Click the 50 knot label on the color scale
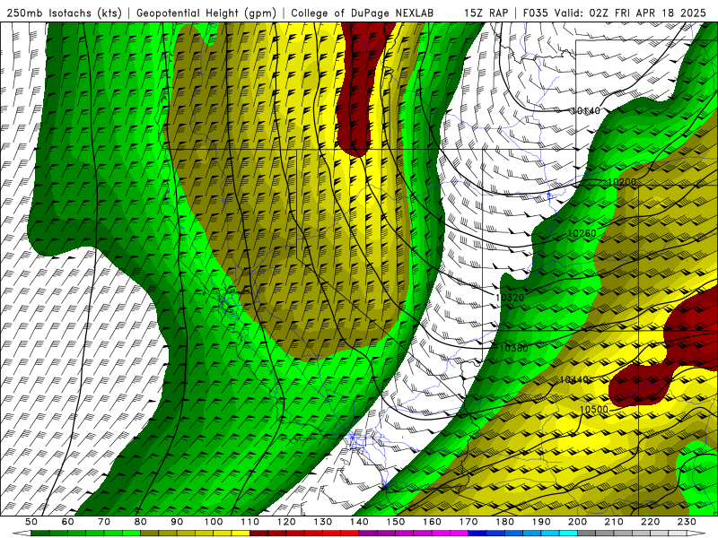 31,522
